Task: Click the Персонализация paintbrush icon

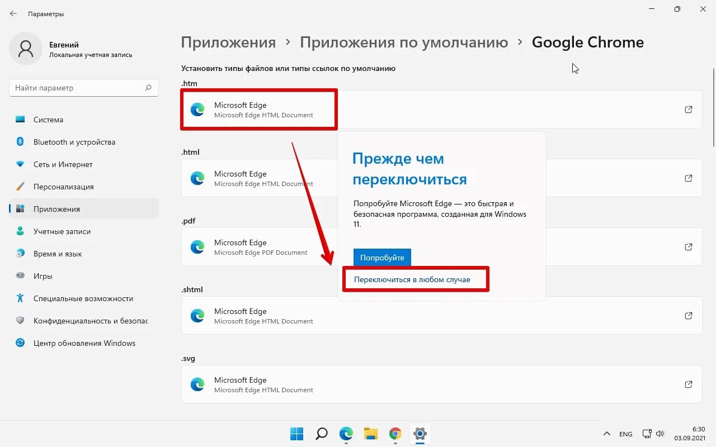Action: click(x=20, y=187)
